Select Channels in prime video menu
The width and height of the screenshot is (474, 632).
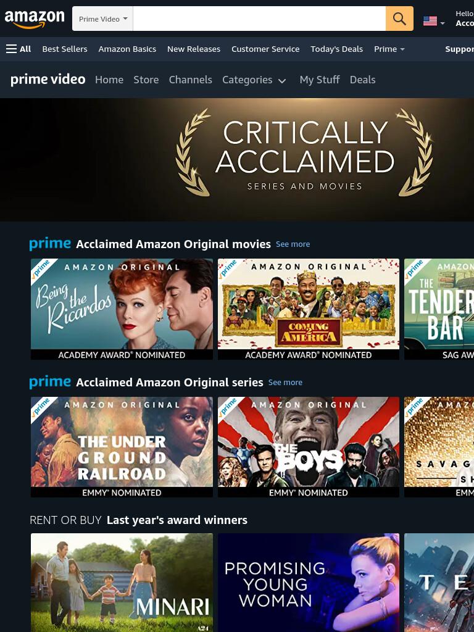coord(190,80)
